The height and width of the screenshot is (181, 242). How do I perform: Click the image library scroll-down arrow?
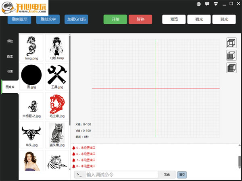point(70,169)
